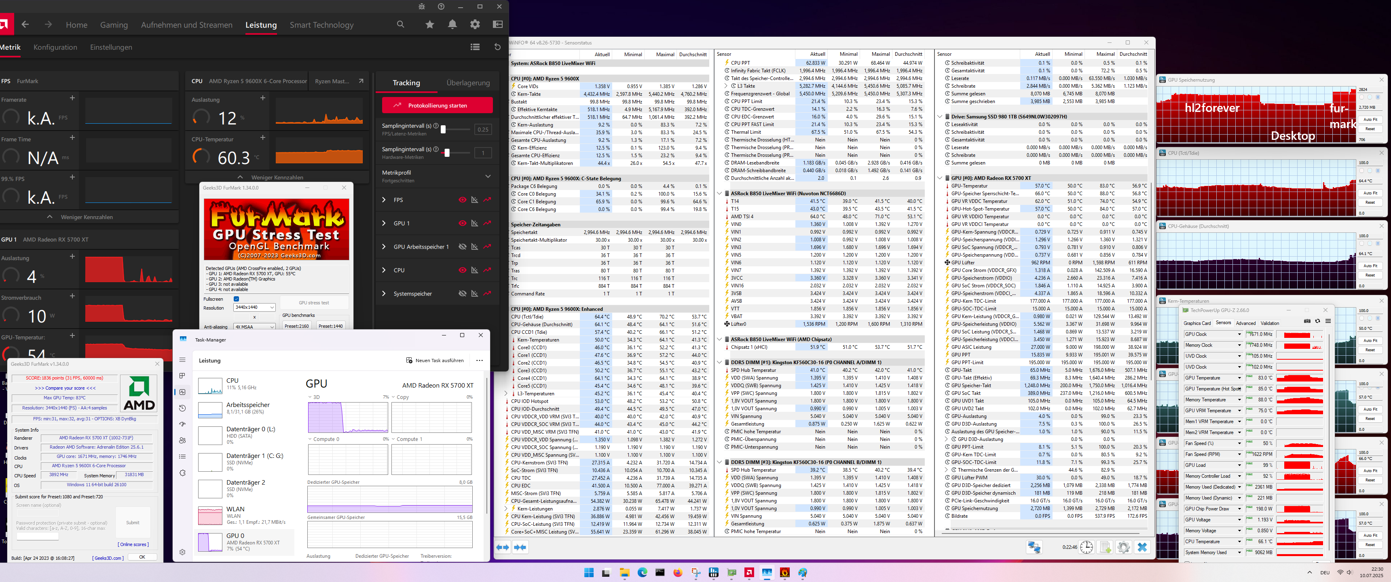Open the Task Manager hamburger navigation menu
Viewport: 1391px width, 582px height.
[x=182, y=360]
